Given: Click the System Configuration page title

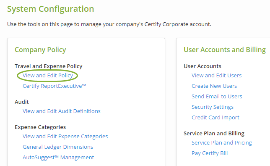Looking at the screenshot, I should pos(51,9).
